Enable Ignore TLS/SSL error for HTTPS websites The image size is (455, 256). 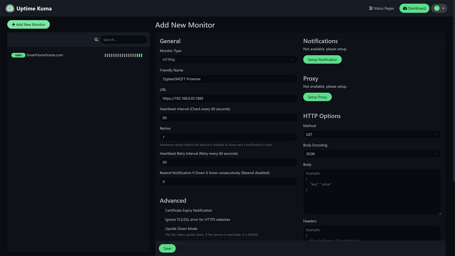tap(162, 219)
